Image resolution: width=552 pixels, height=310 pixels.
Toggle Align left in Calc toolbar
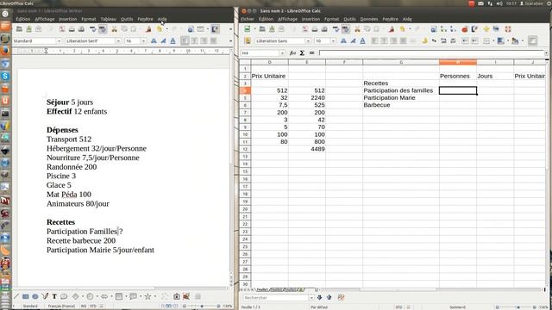click(x=374, y=41)
